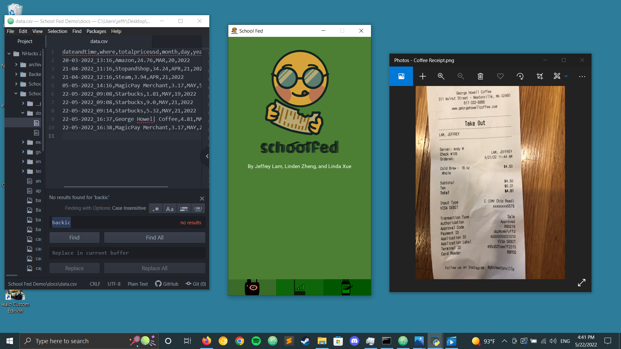Open Spotify from the taskbar
Viewport: 621px width, 349px height.
click(256, 341)
